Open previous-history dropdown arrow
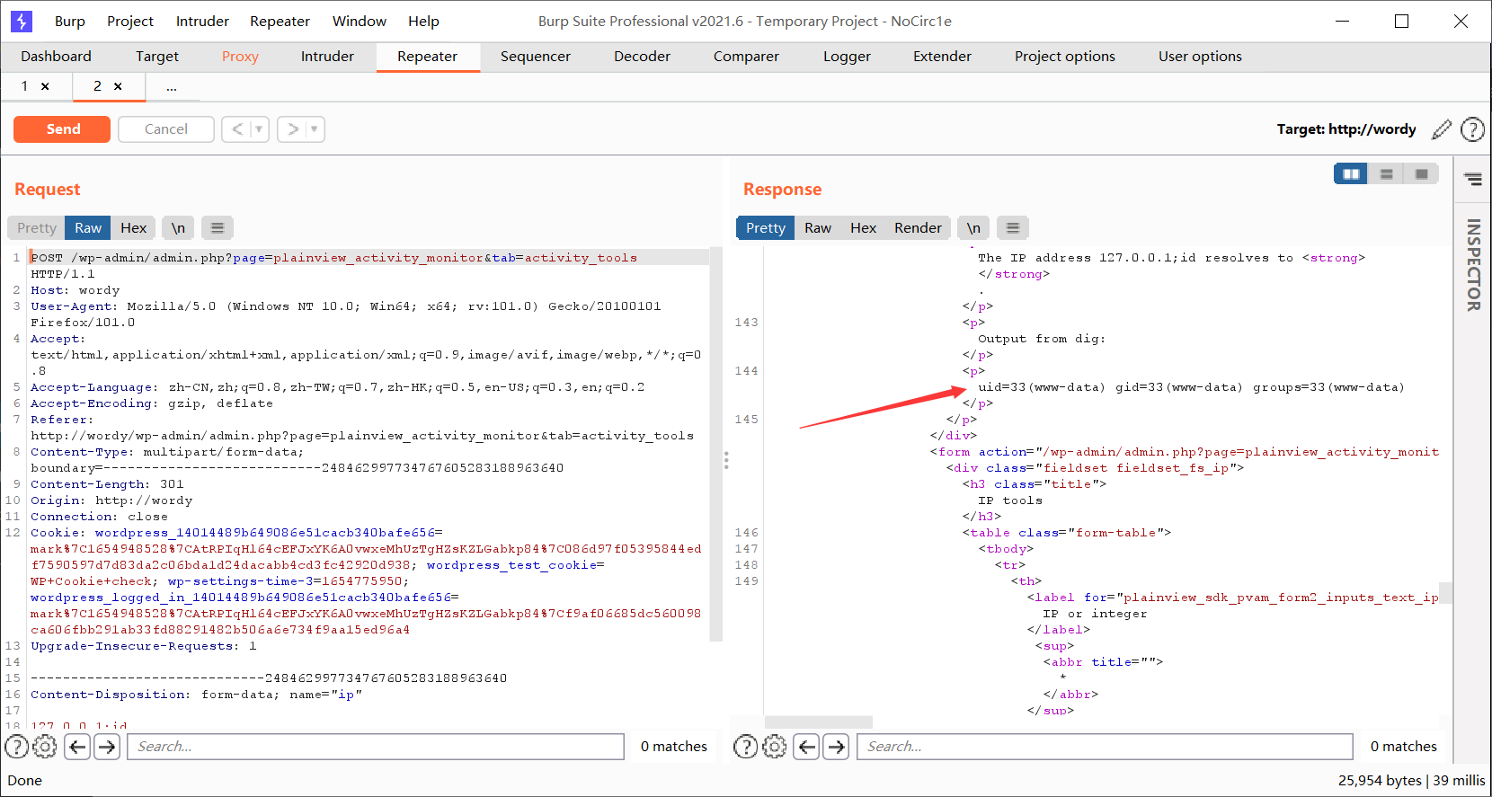The width and height of the screenshot is (1492, 797). tap(259, 129)
